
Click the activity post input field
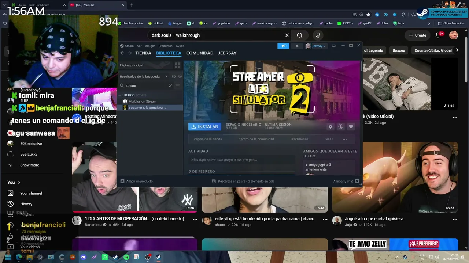[x=242, y=160]
